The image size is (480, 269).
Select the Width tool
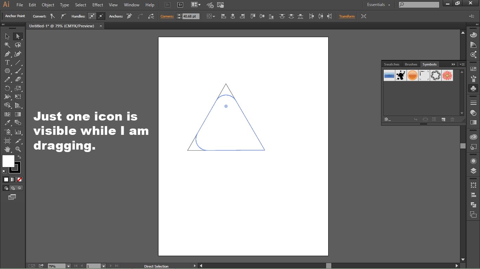[7, 97]
